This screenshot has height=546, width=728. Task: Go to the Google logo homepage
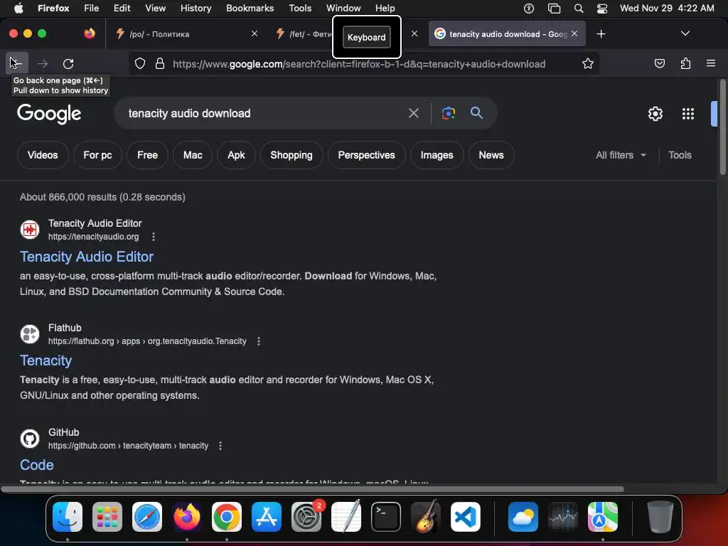click(49, 114)
